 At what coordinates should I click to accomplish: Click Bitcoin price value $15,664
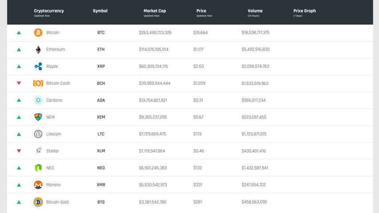coord(200,32)
